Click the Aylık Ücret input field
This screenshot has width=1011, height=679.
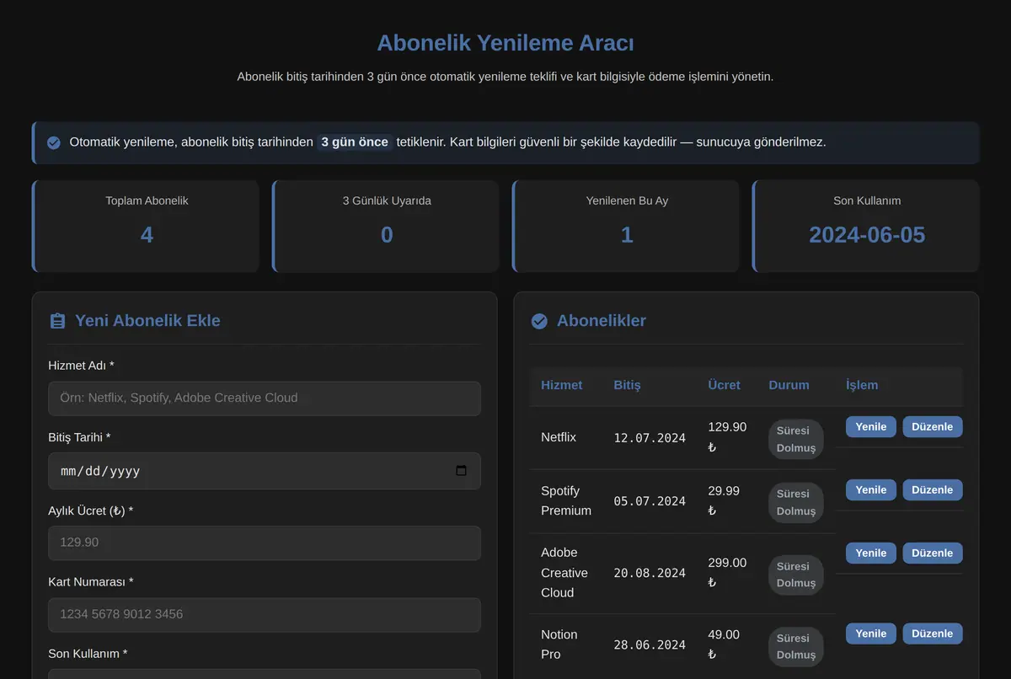pos(265,543)
